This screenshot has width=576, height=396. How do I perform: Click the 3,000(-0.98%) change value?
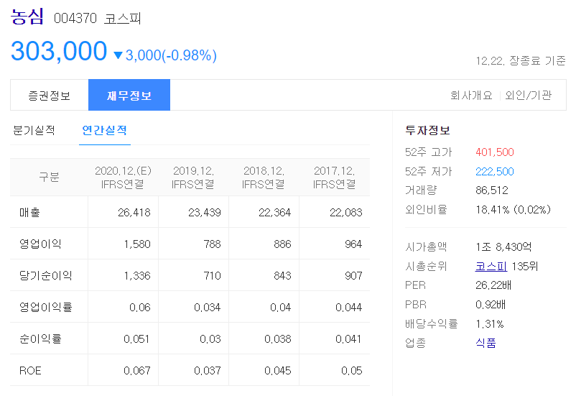171,55
